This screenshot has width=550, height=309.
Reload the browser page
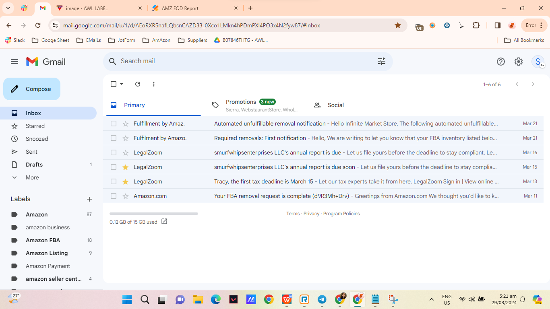click(38, 25)
